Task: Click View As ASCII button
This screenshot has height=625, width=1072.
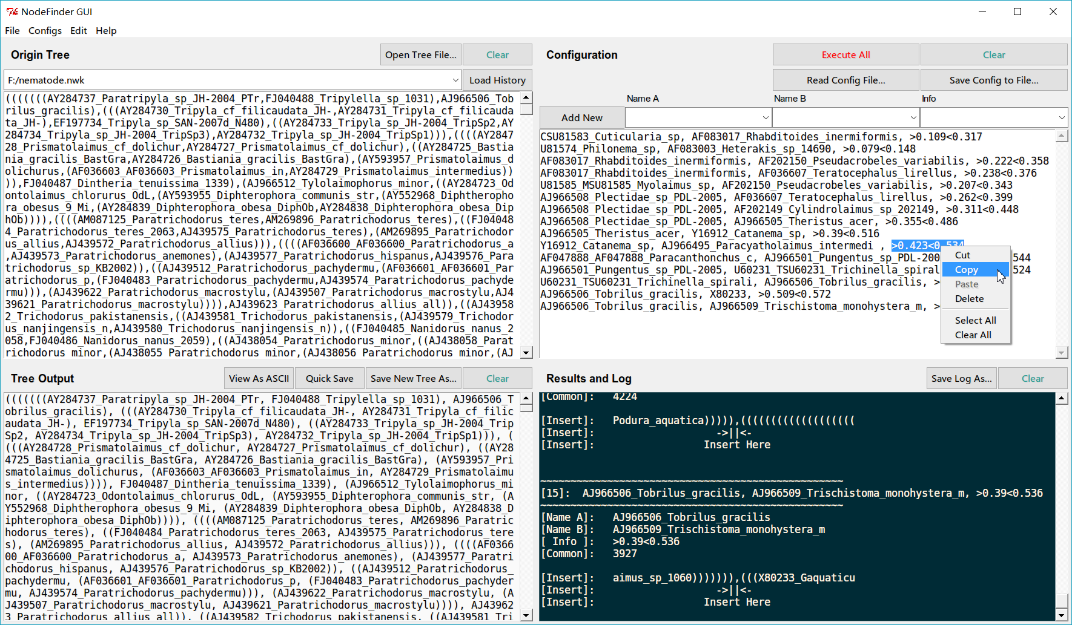Action: pyautogui.click(x=259, y=378)
